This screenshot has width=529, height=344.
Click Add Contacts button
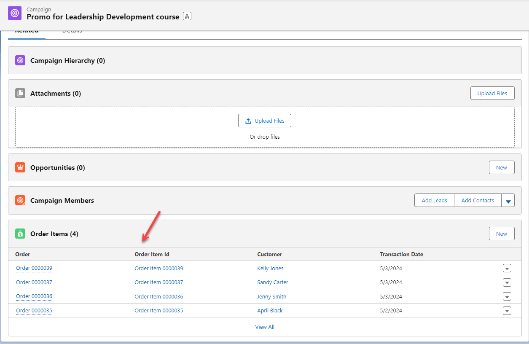477,201
